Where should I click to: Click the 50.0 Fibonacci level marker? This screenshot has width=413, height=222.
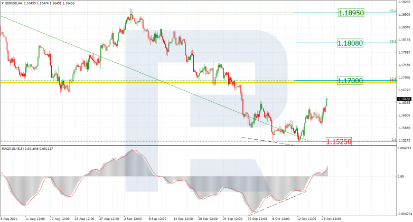[x=393, y=11]
